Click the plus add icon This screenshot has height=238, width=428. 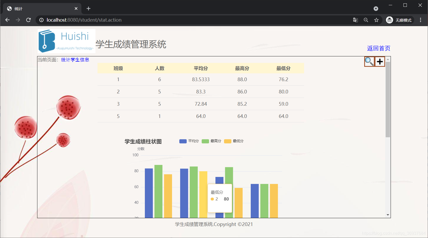tap(380, 62)
